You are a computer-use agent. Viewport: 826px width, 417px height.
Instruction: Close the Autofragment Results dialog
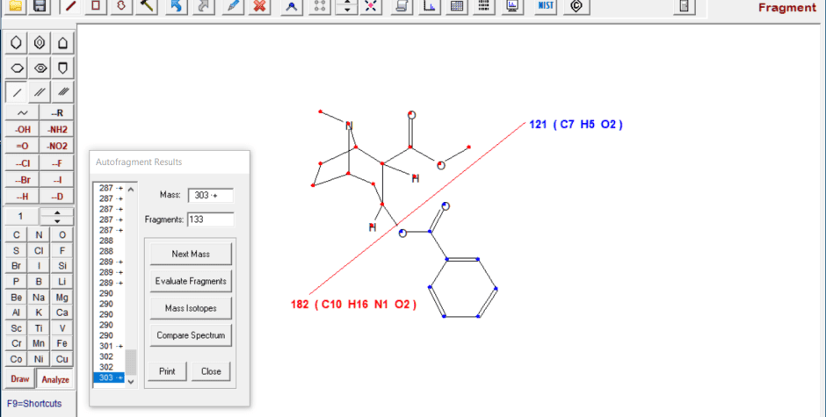coord(211,371)
